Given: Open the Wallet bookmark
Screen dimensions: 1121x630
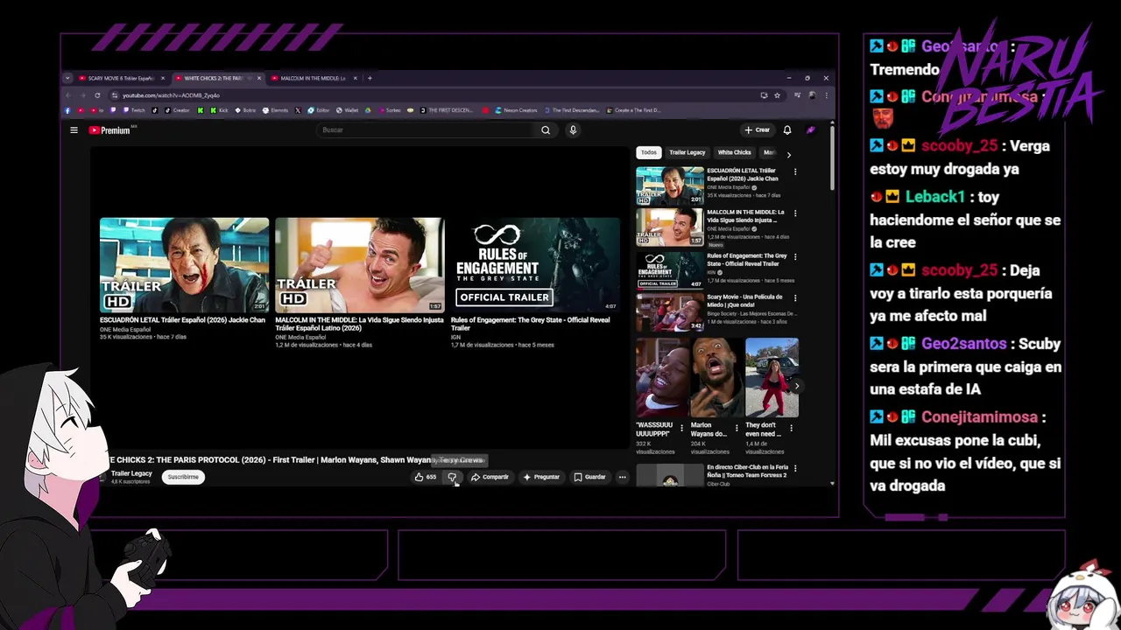Looking at the screenshot, I should pos(346,110).
